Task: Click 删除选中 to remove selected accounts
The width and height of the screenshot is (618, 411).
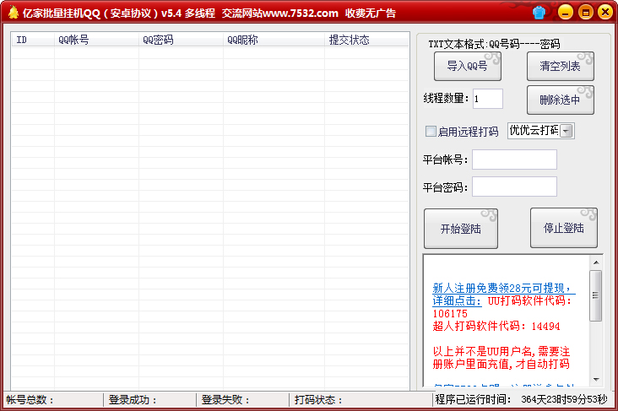Action: coord(560,100)
